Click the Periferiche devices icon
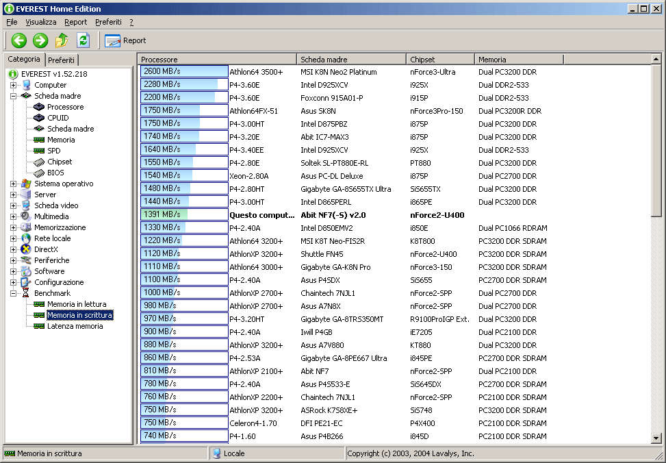The height and width of the screenshot is (463, 666). 26,260
